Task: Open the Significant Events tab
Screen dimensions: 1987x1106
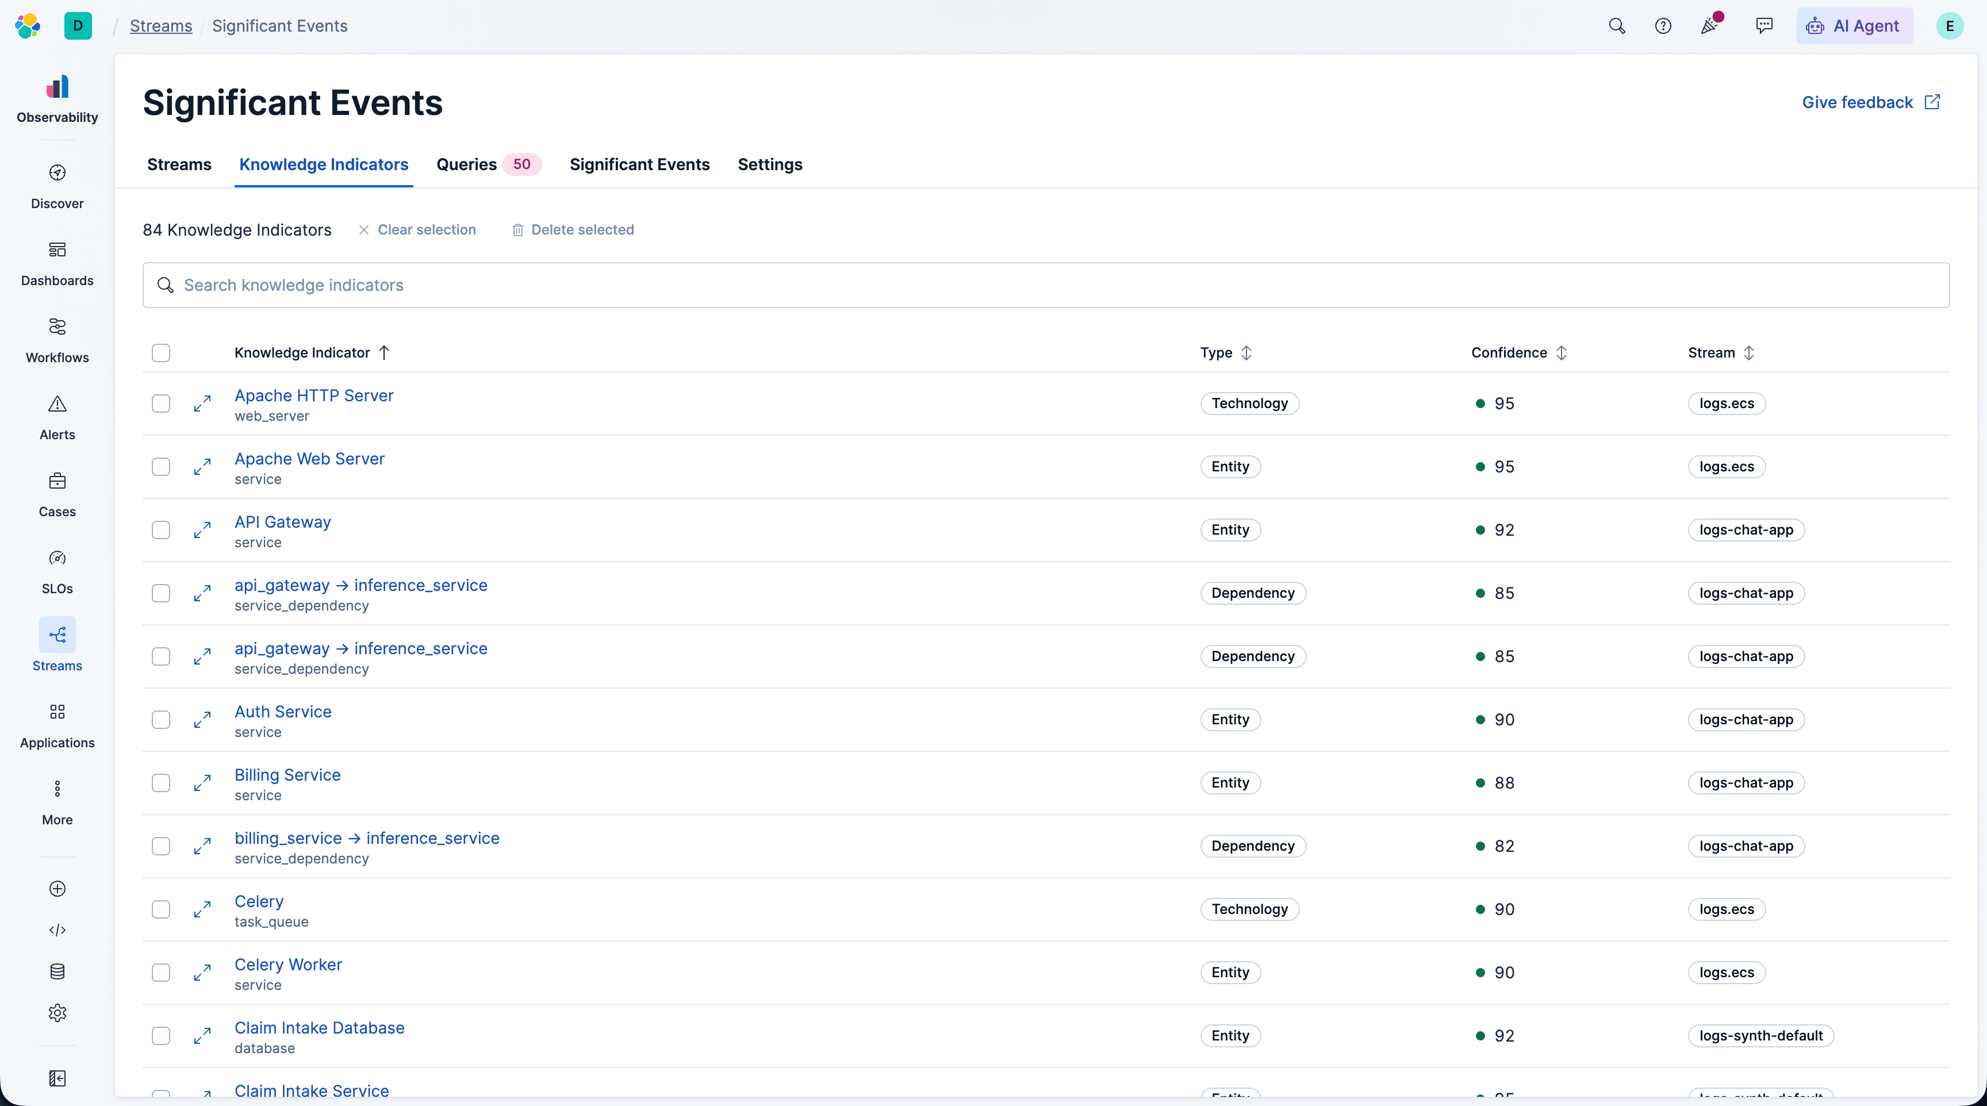Action: 639,164
